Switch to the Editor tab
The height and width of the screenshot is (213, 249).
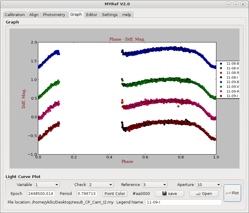pyautogui.click(x=92, y=15)
